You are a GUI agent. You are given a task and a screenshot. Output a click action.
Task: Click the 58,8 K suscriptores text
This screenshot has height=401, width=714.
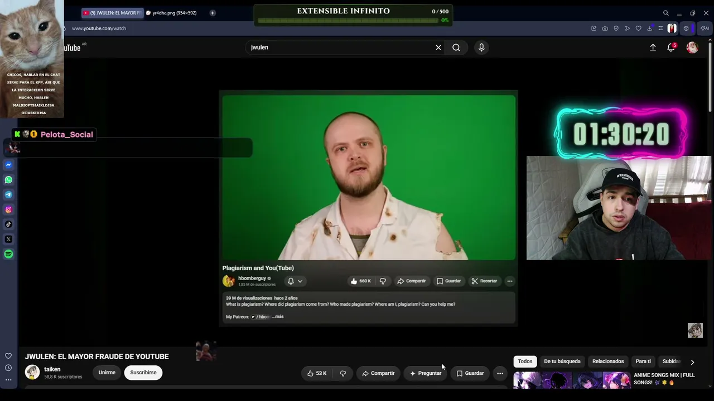pos(63,377)
